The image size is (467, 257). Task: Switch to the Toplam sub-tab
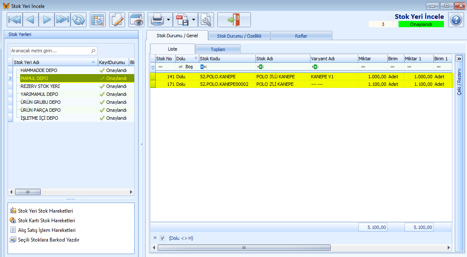pos(218,49)
